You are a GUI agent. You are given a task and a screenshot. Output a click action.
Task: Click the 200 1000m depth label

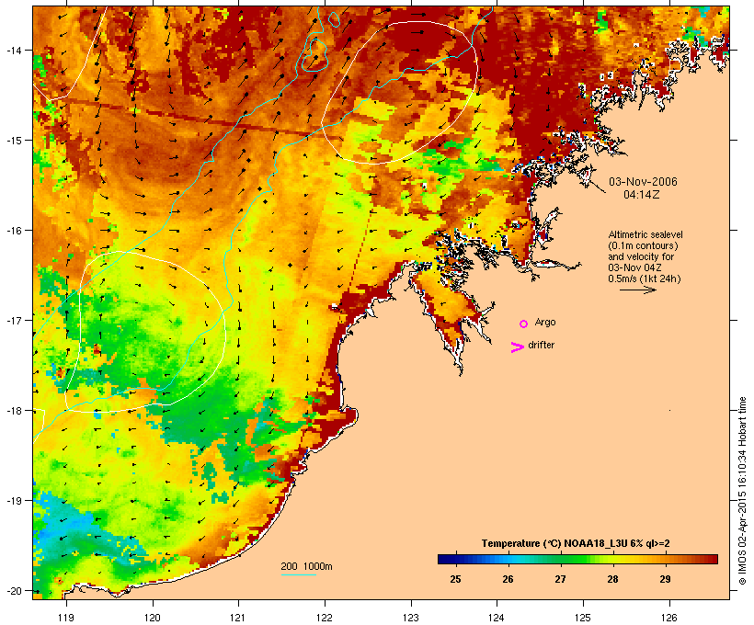306,566
